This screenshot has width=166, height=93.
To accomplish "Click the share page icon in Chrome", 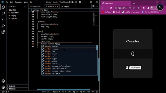I will tap(134, 8).
